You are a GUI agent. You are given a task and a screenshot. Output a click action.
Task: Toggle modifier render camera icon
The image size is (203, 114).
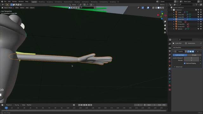coord(193,52)
